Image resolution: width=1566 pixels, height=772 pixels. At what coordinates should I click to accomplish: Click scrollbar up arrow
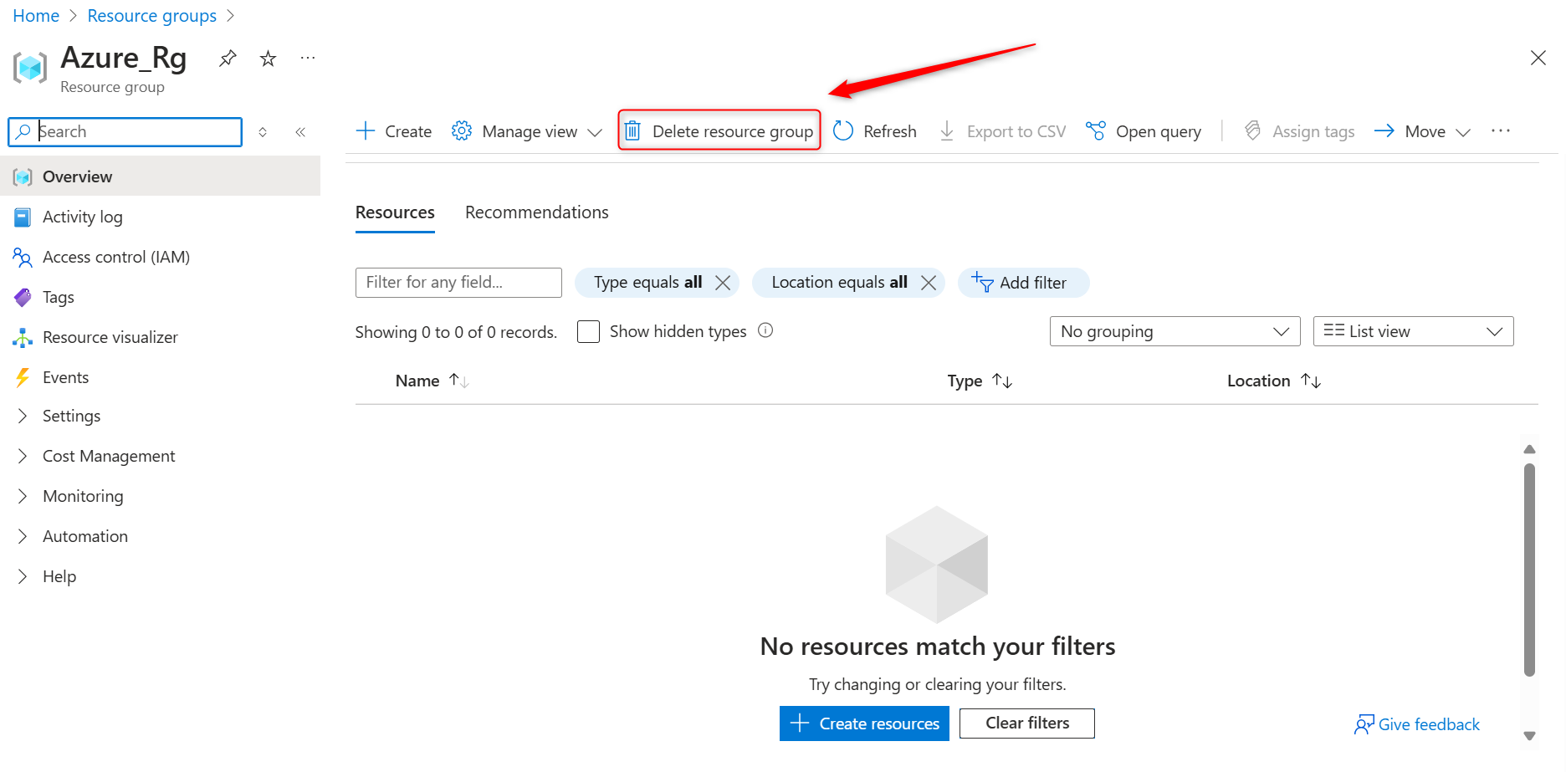[x=1529, y=449]
